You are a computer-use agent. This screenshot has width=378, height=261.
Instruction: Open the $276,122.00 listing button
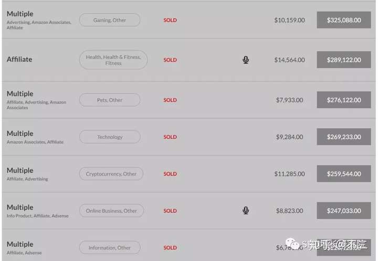(344, 100)
